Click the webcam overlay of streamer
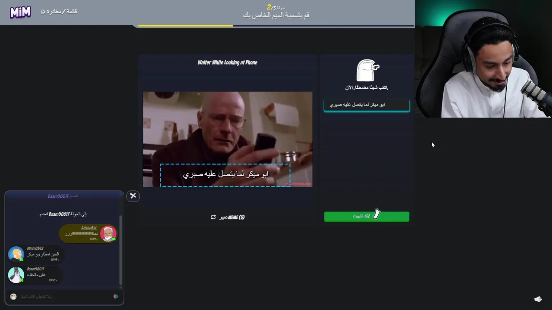This screenshot has width=552, height=310. click(x=483, y=59)
